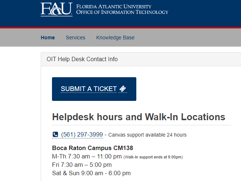Viewport: 241px width, 181px height.
Task: Select the Boca Raton Campus CM138 heading
Action: (92, 148)
